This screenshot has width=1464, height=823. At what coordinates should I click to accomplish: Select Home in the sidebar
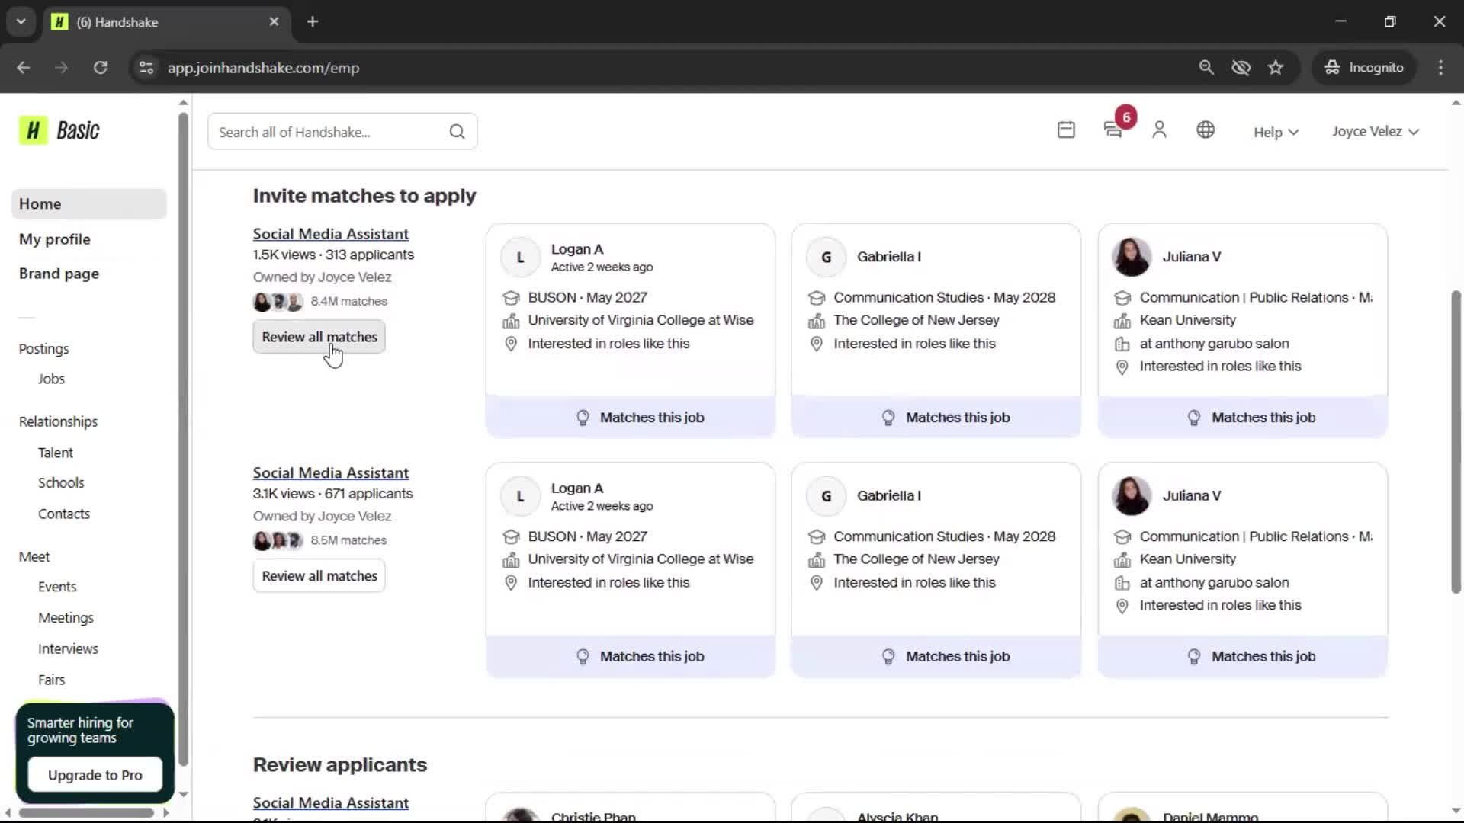pos(89,204)
